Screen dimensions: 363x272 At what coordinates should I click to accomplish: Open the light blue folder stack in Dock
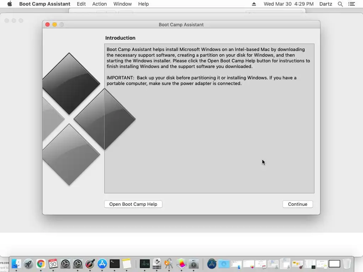click(224, 264)
